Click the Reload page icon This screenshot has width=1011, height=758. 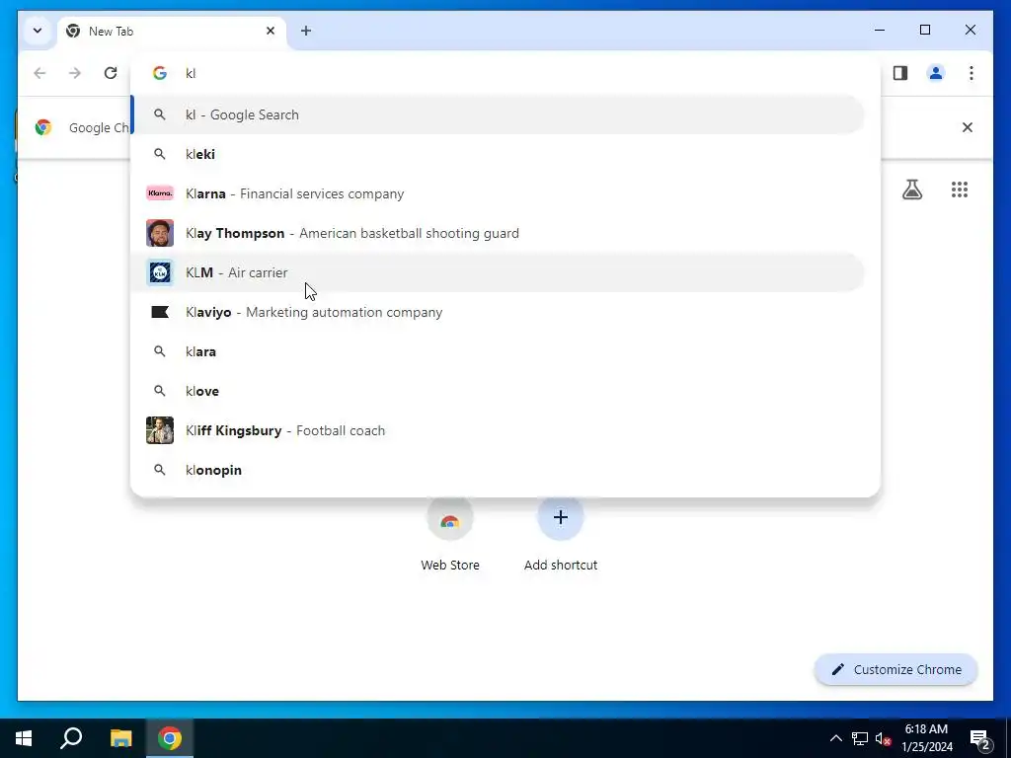[x=111, y=73]
